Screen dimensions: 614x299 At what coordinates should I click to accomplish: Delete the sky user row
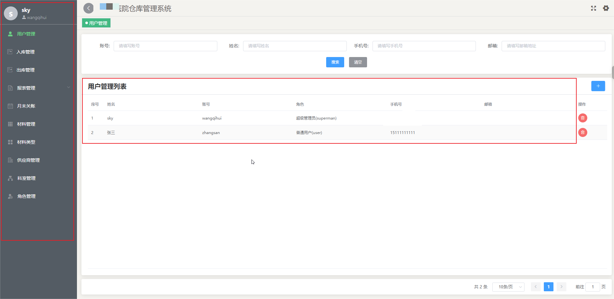[583, 118]
